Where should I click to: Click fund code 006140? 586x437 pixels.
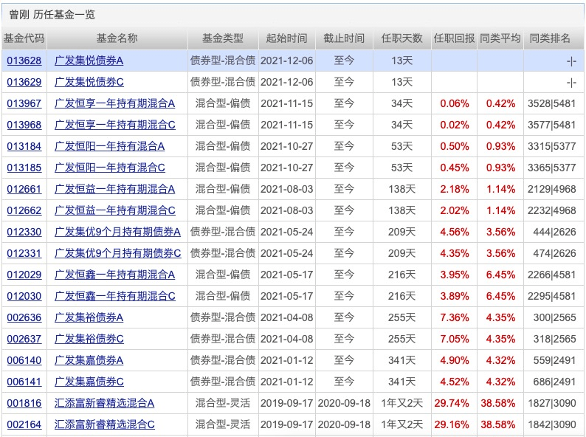click(x=24, y=360)
